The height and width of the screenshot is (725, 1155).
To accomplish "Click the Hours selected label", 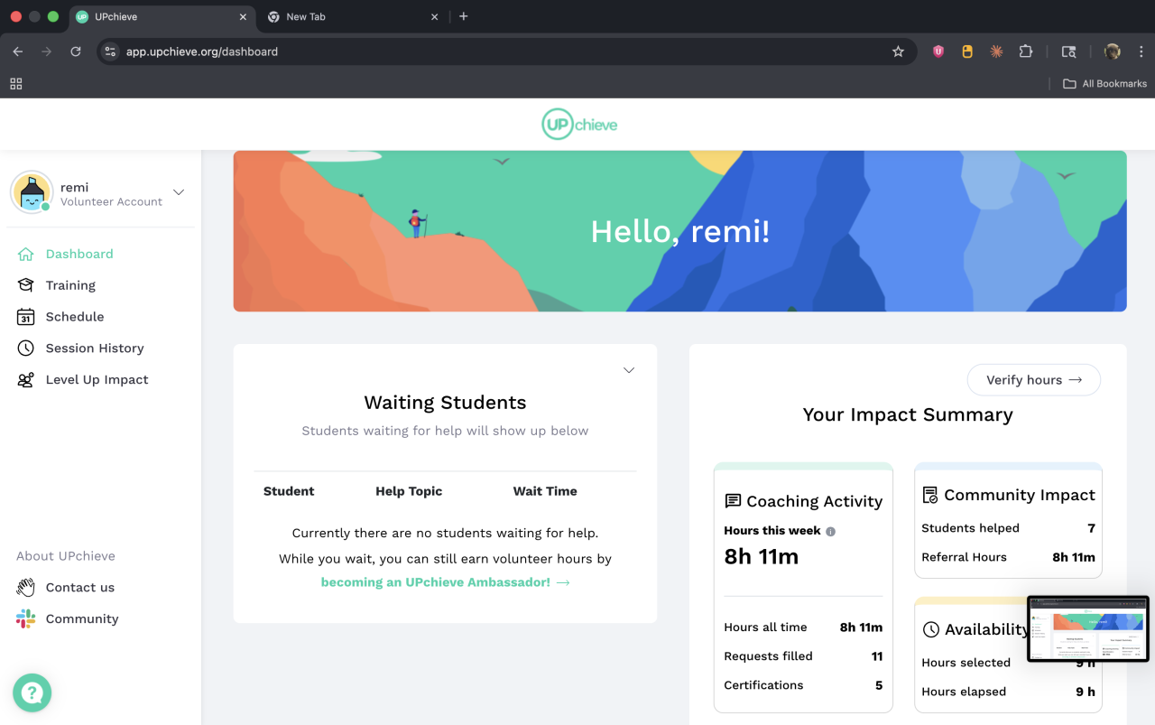I will click(966, 663).
